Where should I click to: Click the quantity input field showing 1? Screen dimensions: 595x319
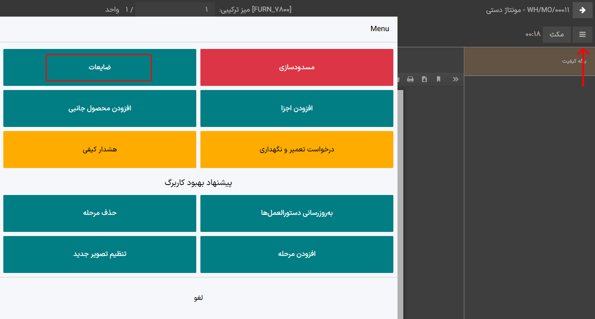175,9
